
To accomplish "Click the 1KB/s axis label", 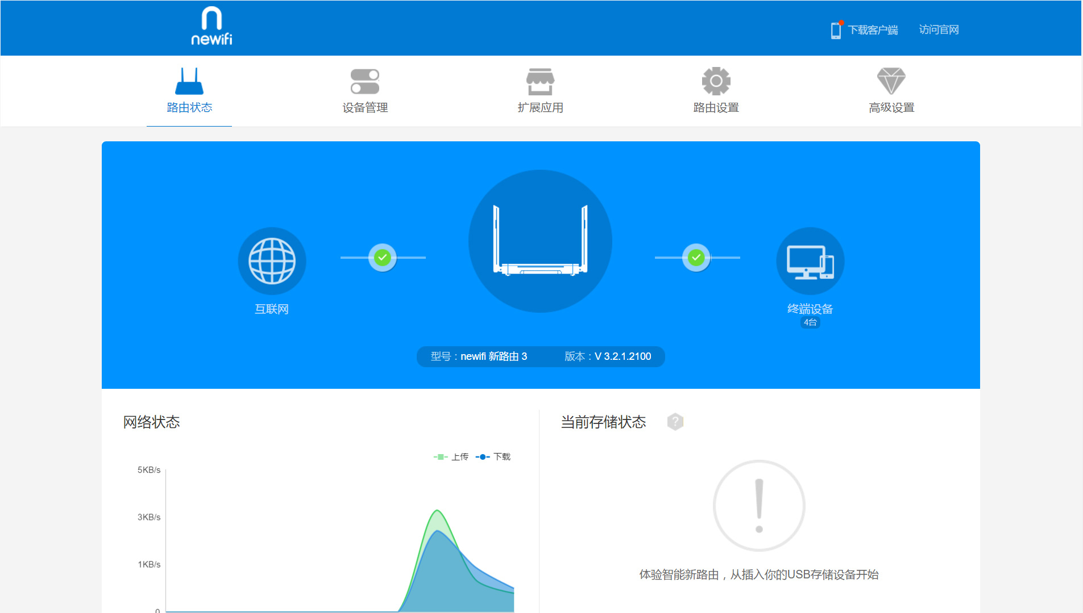I will pyautogui.click(x=149, y=564).
